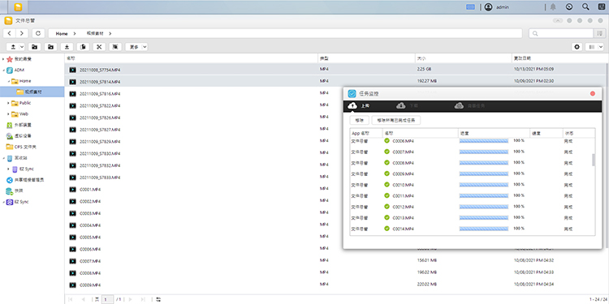Expand the Web folder tree node
609x304 pixels.
coord(9,114)
